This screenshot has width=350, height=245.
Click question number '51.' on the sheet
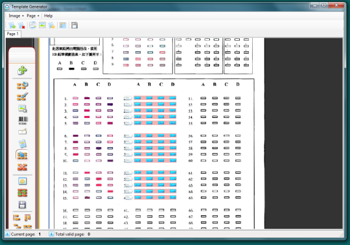coord(191,99)
